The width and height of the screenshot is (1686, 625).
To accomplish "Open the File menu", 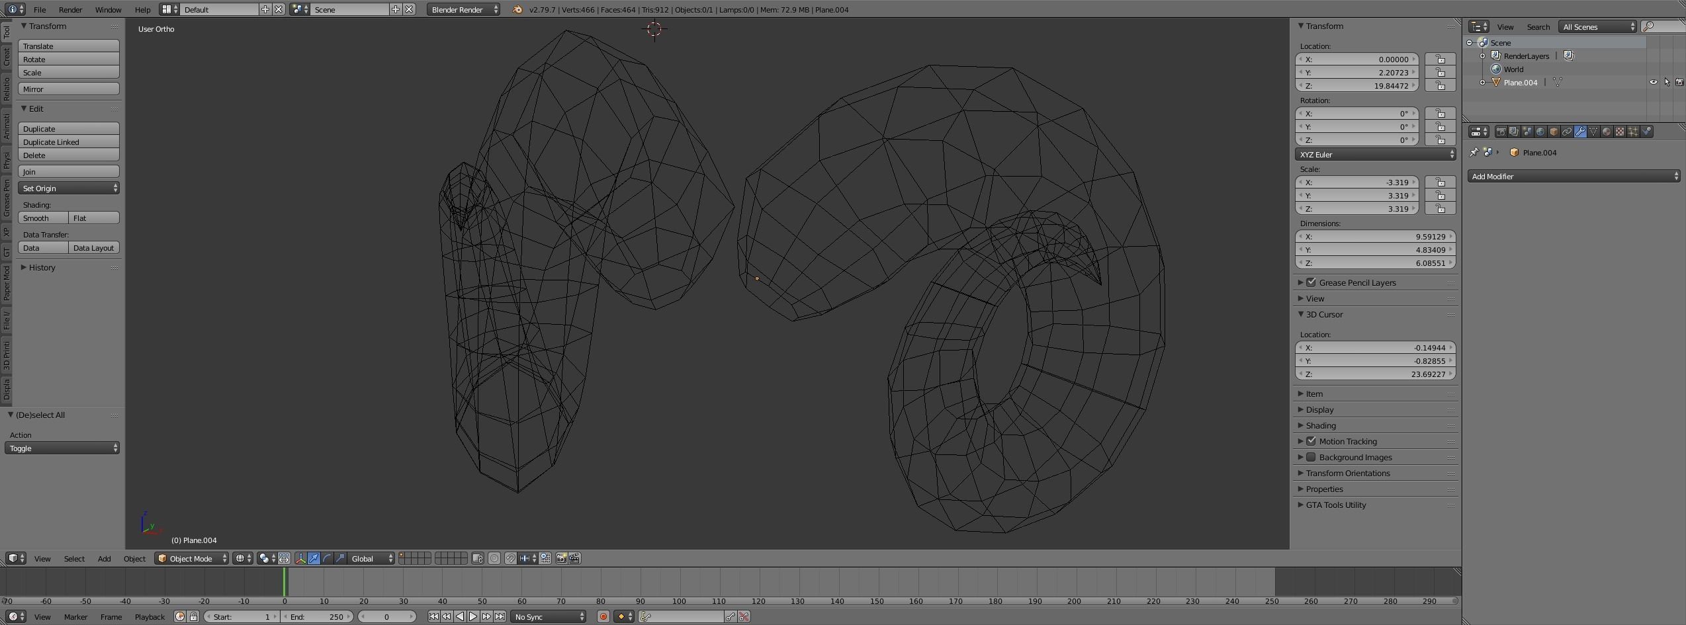I will [40, 10].
